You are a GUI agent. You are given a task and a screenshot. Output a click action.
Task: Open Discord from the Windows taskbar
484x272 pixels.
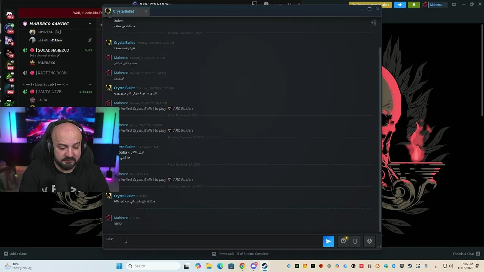253,266
